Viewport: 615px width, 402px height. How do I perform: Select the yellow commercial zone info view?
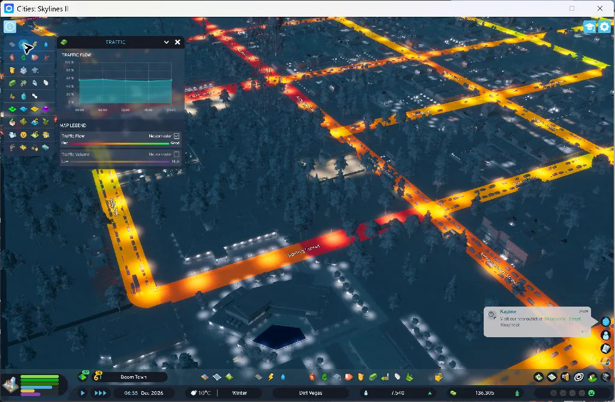pyautogui.click(x=35, y=109)
